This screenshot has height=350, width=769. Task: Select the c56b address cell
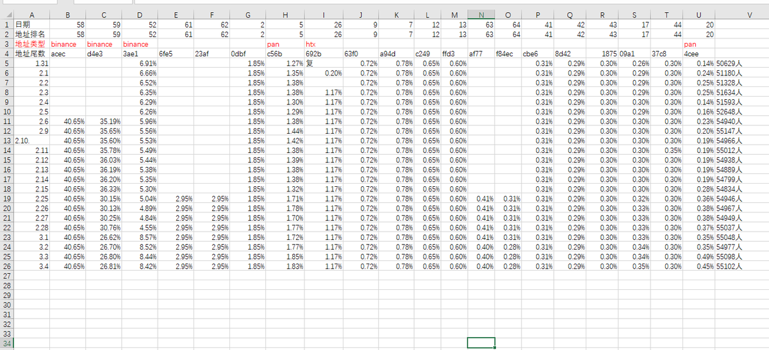285,54
